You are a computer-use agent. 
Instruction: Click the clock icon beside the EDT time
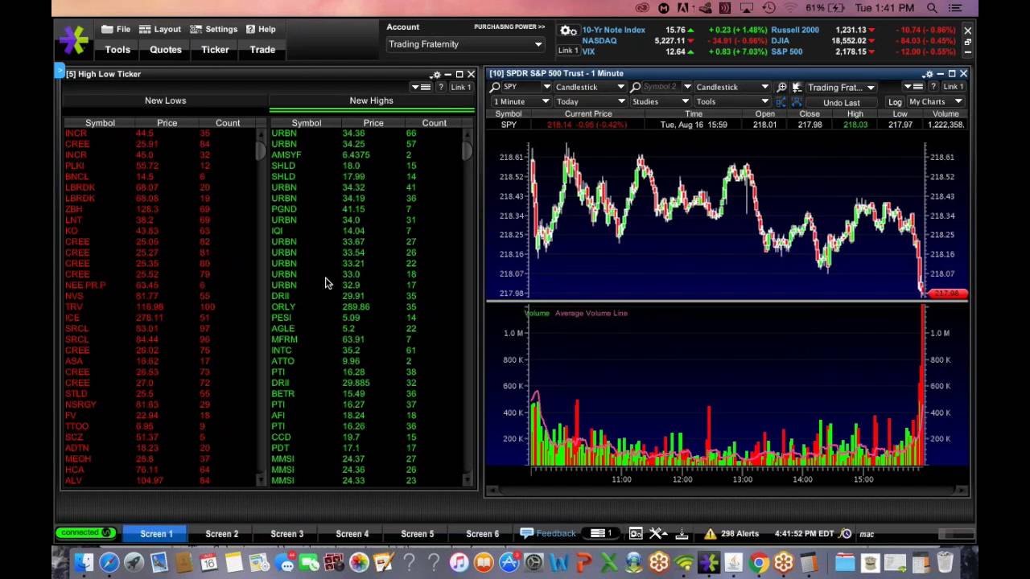[x=846, y=533]
